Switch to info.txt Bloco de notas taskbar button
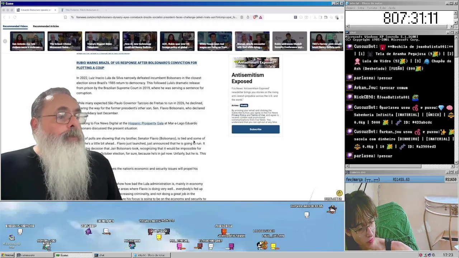This screenshot has width=459, height=258. (151, 255)
